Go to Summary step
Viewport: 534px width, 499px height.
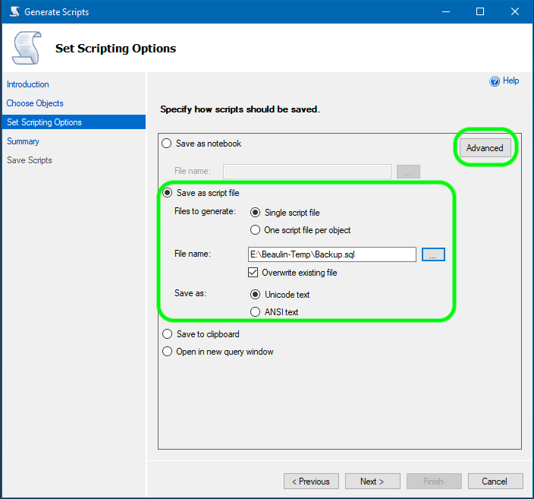[x=24, y=141]
